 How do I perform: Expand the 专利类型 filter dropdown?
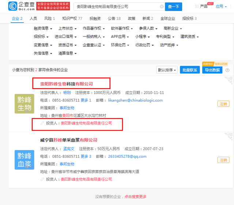pos(166,37)
